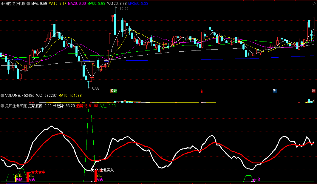Click the lone magenta 买底 signal label

[256, 179]
